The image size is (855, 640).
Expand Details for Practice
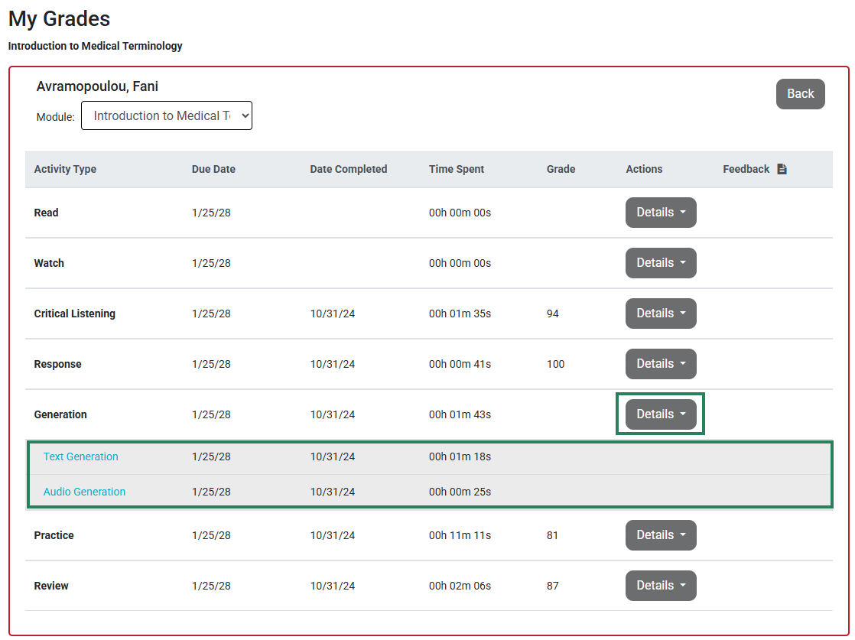[x=660, y=535]
